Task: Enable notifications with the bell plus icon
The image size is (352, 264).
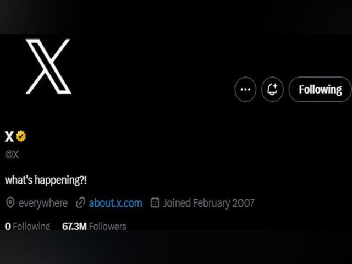Action: [272, 89]
